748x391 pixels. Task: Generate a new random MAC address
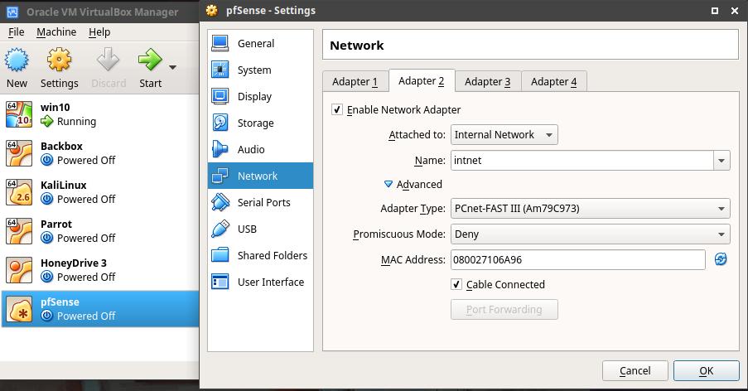pyautogui.click(x=721, y=259)
